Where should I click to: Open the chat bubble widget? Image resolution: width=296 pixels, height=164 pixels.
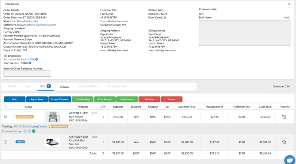click(x=290, y=160)
